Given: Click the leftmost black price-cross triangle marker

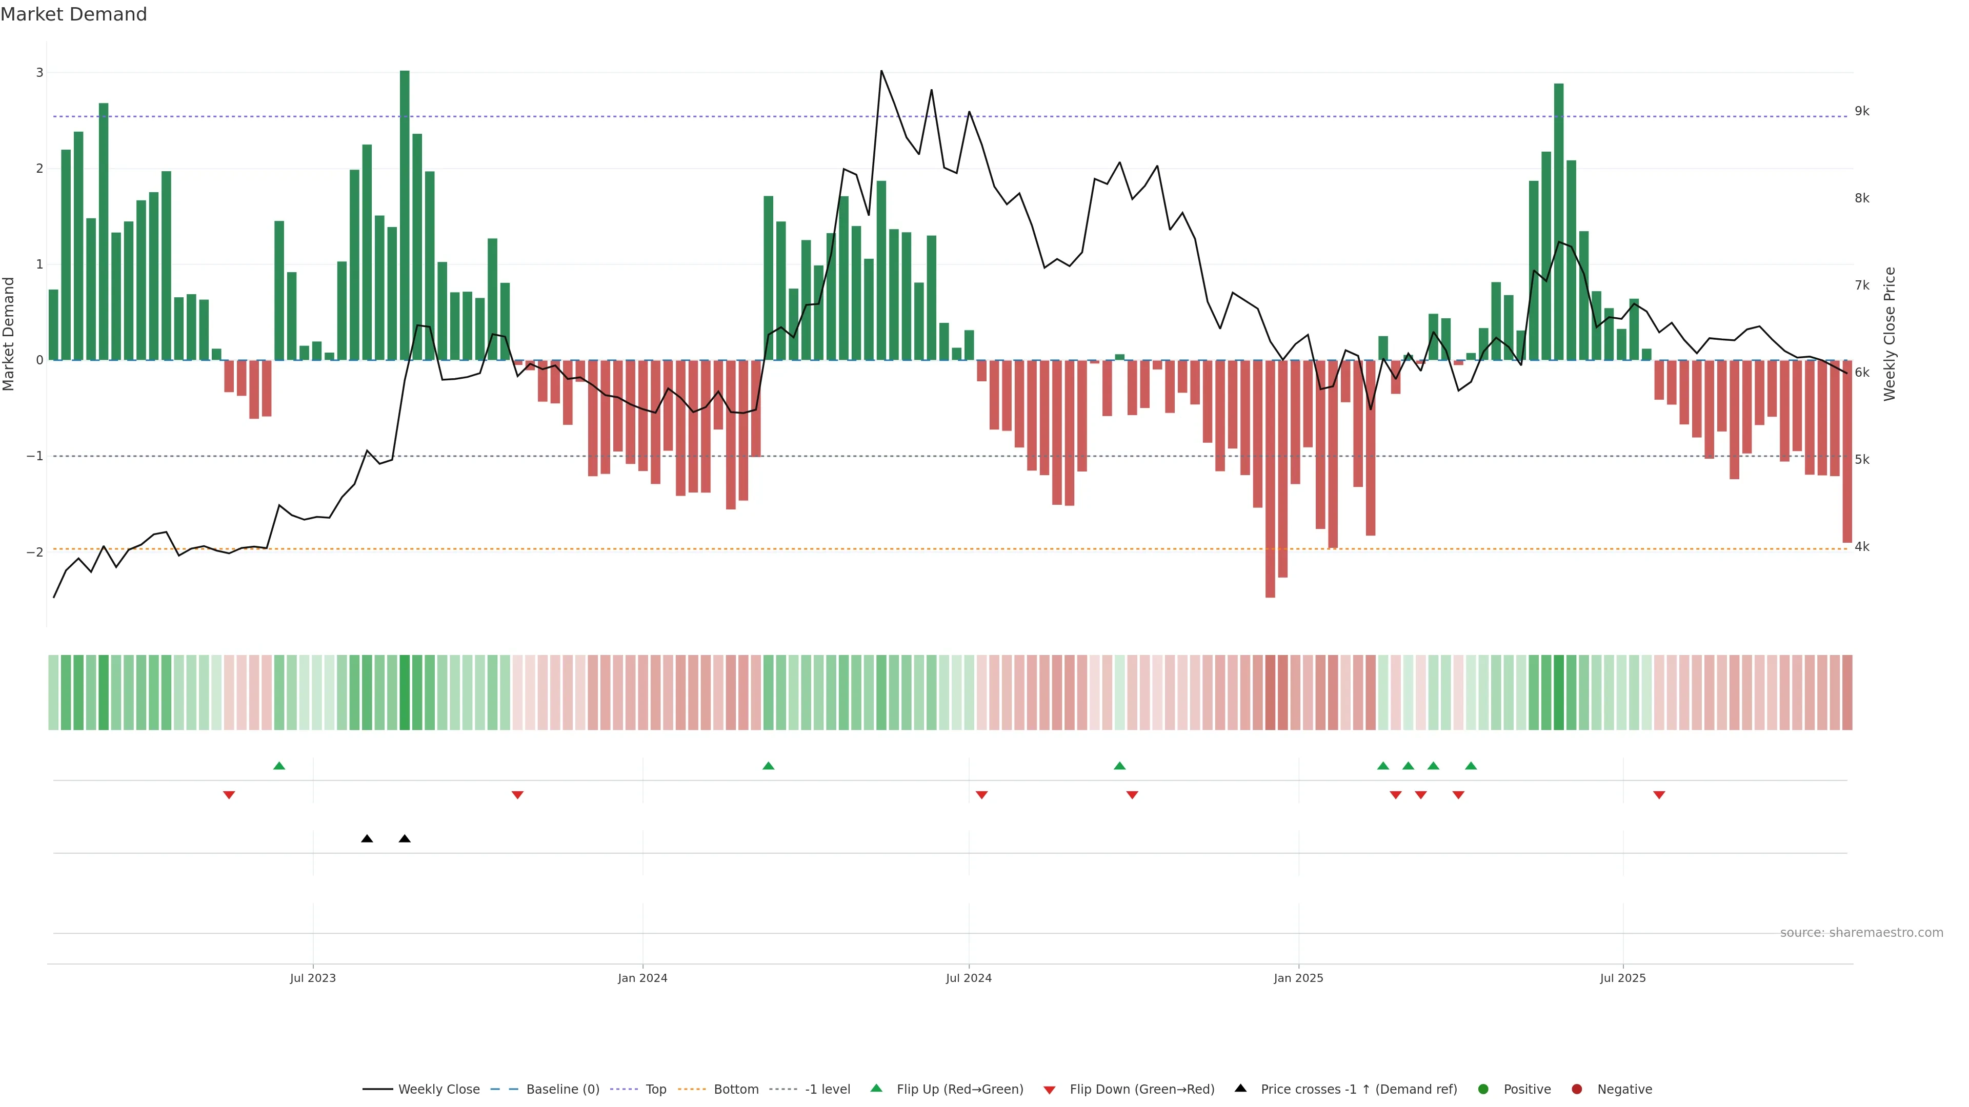Looking at the screenshot, I should coord(367,839).
